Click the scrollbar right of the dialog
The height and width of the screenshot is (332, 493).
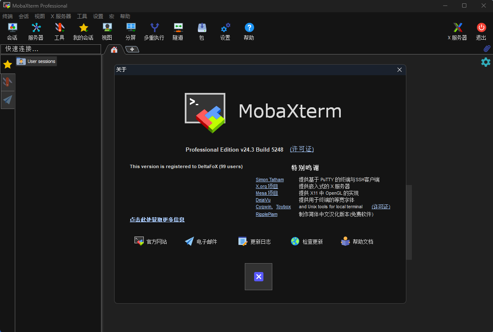409,222
